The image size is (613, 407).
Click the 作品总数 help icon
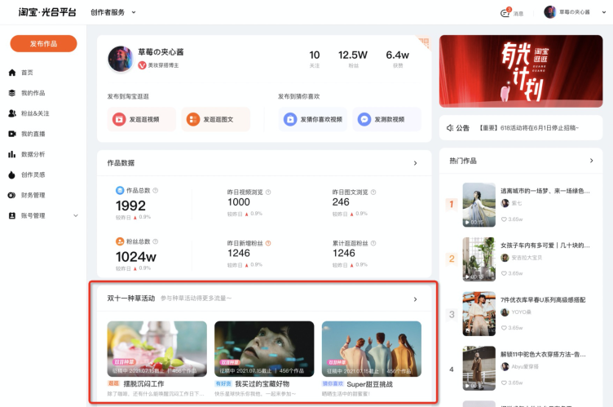(x=155, y=191)
